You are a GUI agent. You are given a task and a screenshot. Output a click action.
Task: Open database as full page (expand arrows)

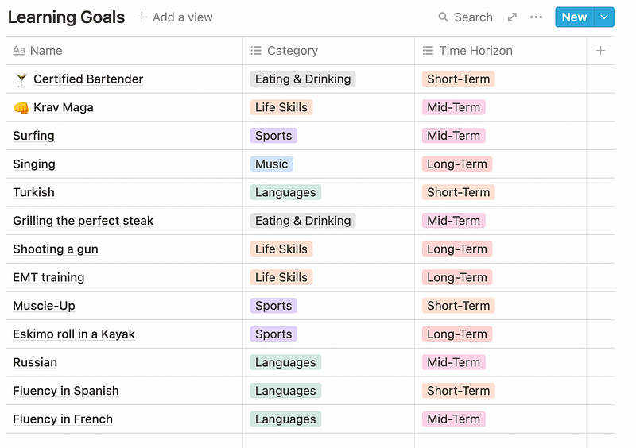point(512,17)
